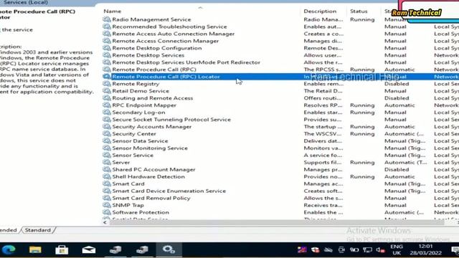Click the Services gears taskbar button
Viewport: 459px width, 258px height.
pos(169,249)
